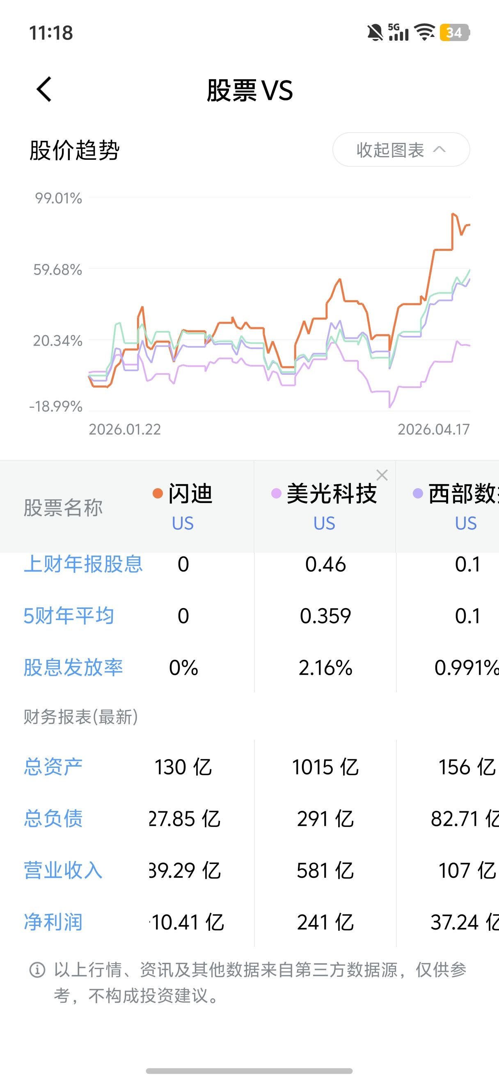Tap 美光科技 dividend value 0.46
Image resolution: width=499 pixels, height=1084 pixels.
325,565
